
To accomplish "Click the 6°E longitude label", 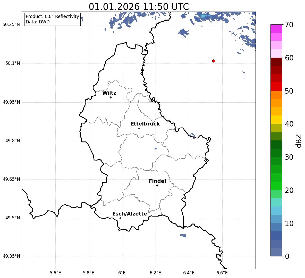I will (x=122, y=273).
